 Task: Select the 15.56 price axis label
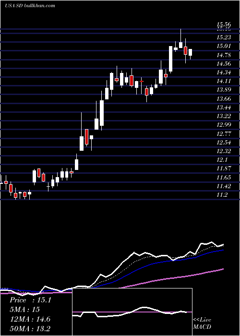[x=224, y=24]
